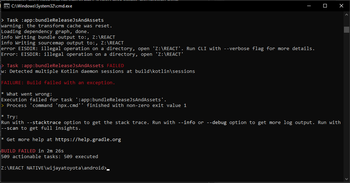Screen dimensions: 350x183
Task: Click the scrollbar up arrow
Action: [346, 15]
